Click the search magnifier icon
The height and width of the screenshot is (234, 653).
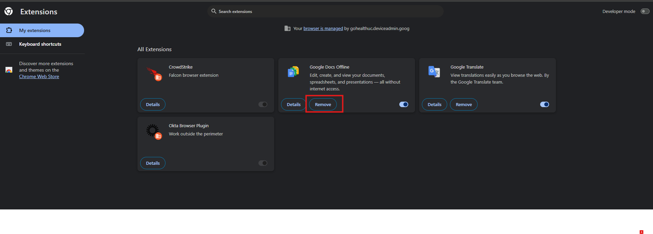(x=214, y=11)
